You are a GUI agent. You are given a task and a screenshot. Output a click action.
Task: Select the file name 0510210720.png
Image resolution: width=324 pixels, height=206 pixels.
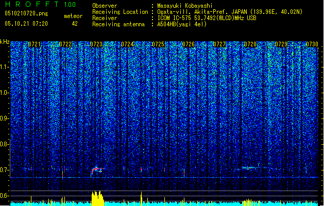tap(26, 13)
